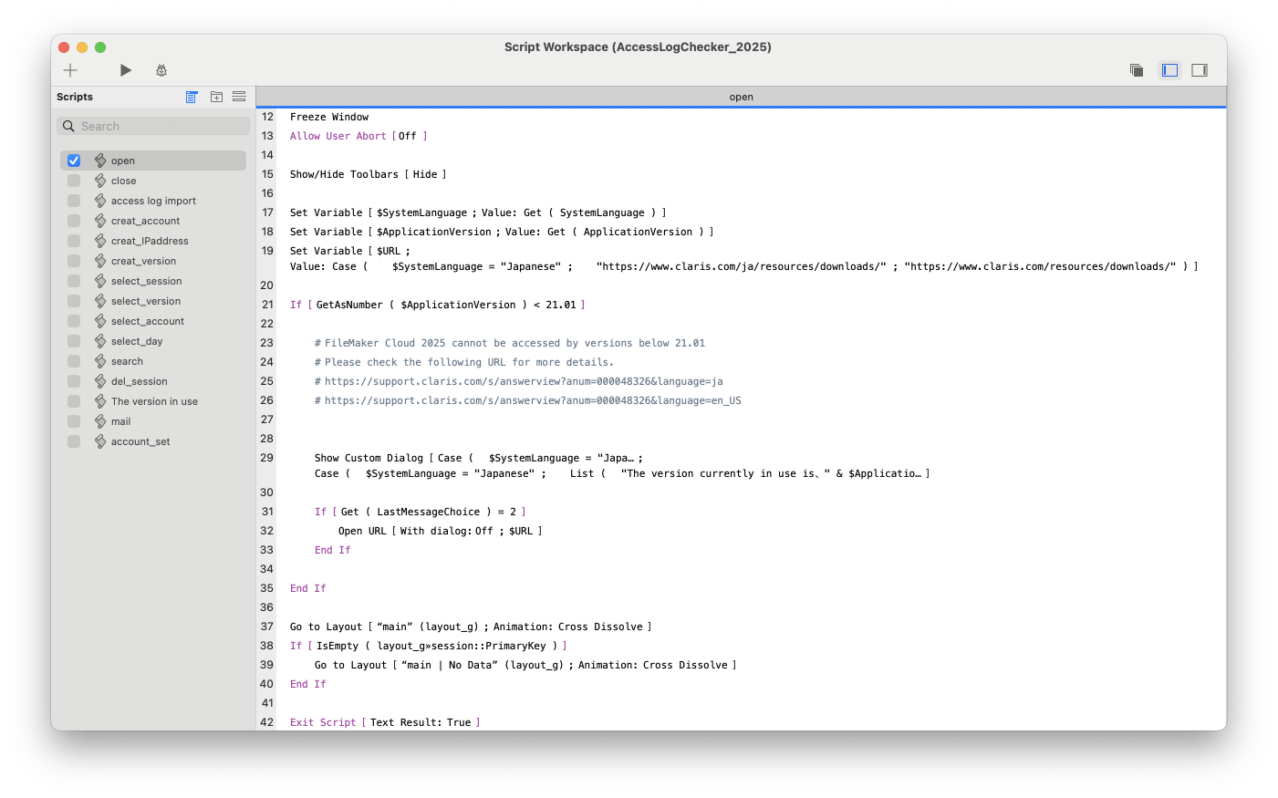Check the box beside the mail script
The height and width of the screenshot is (798, 1278).
(x=74, y=421)
